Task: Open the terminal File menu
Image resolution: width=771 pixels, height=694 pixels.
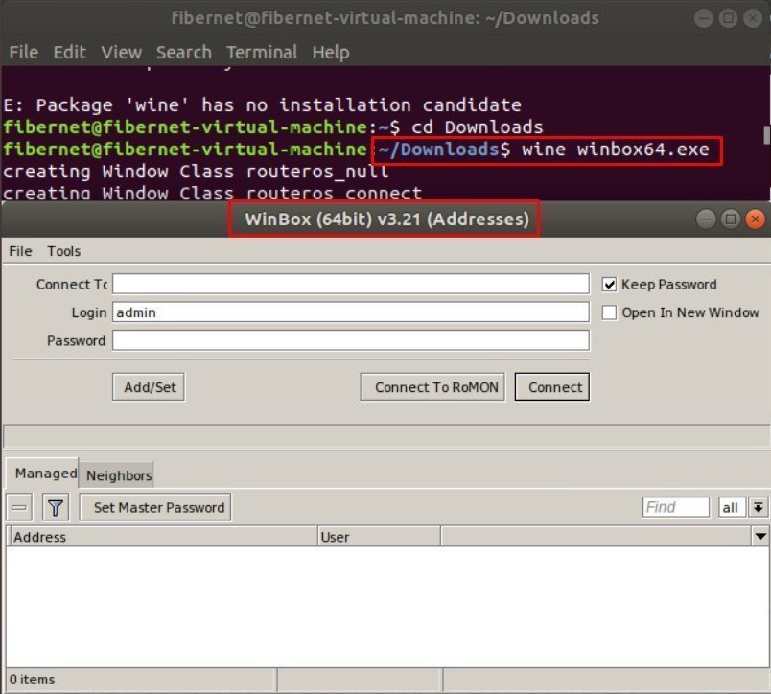Action: pos(24,52)
